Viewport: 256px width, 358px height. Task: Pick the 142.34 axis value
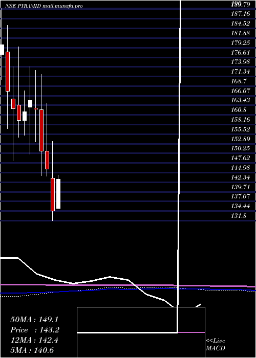[x=241, y=177]
